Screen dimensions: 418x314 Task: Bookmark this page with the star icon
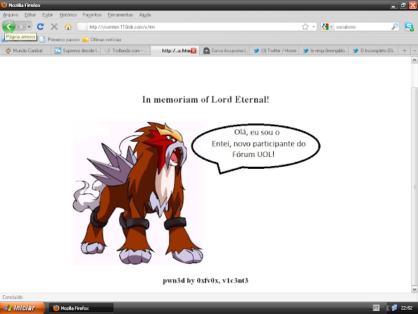pyautogui.click(x=305, y=27)
